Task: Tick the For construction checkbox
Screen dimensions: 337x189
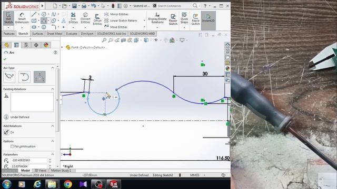Action: coord(12,146)
